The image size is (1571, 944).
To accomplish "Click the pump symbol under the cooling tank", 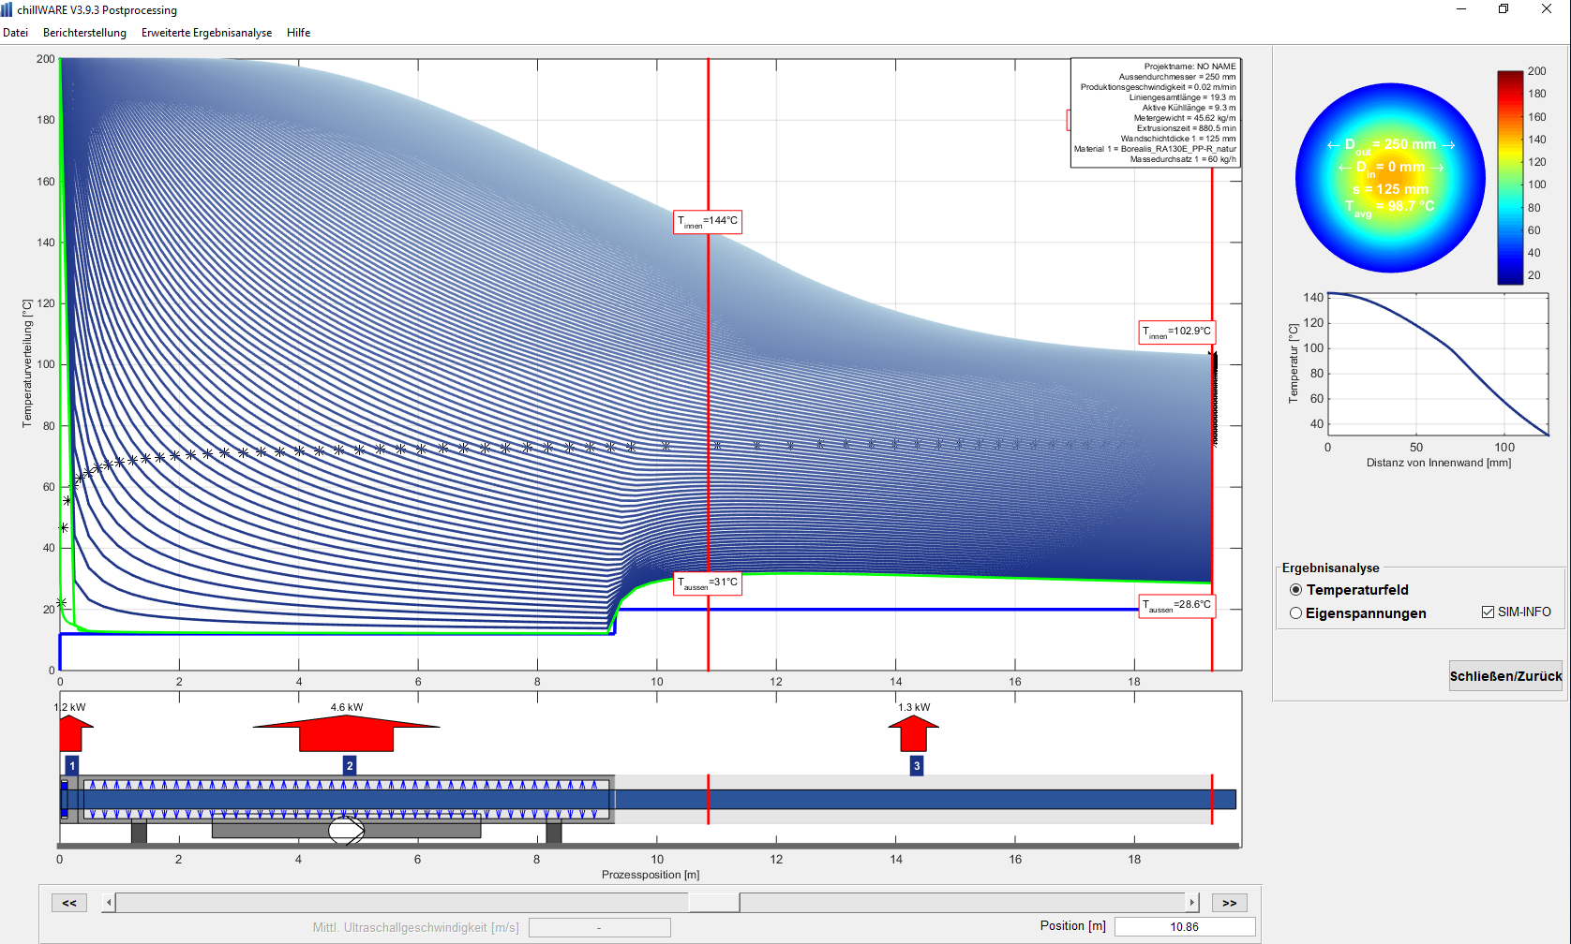I will click(346, 830).
